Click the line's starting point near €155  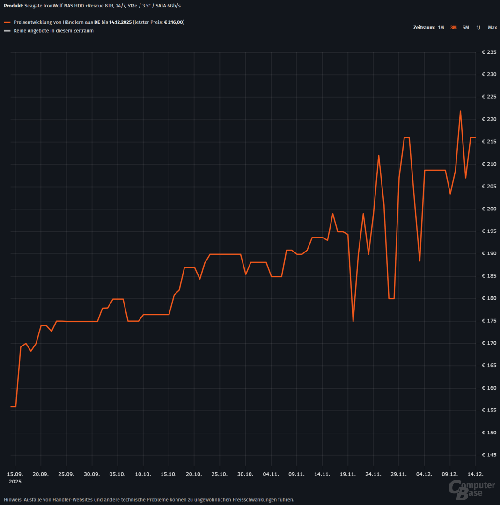tap(12, 407)
